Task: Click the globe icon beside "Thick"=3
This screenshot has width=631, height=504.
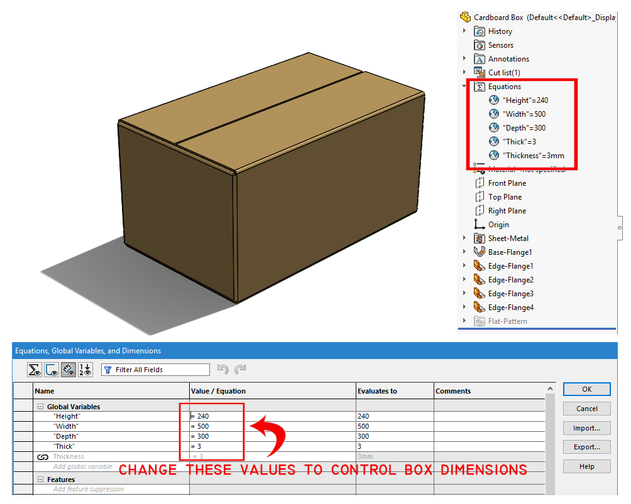Action: (494, 141)
